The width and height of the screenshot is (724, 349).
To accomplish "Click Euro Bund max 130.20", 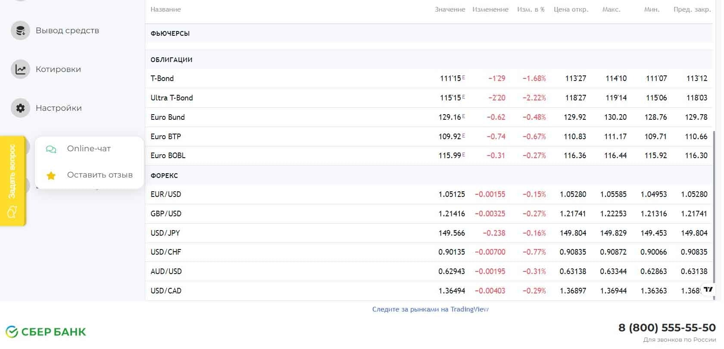I will pos(615,117).
